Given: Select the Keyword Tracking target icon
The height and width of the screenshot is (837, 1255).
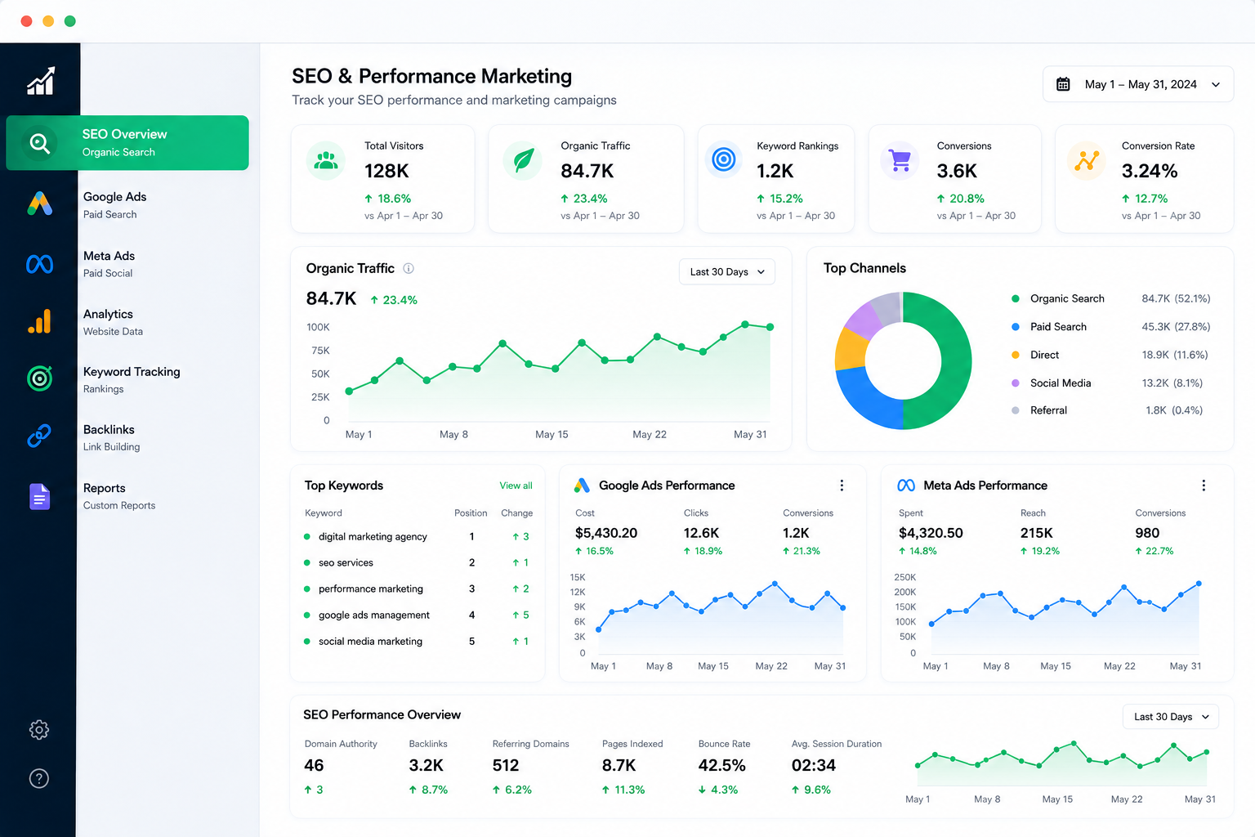Looking at the screenshot, I should [x=39, y=378].
